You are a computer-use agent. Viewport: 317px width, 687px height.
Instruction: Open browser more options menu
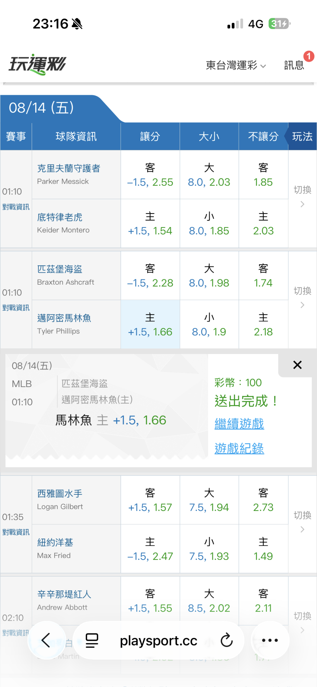pyautogui.click(x=270, y=640)
